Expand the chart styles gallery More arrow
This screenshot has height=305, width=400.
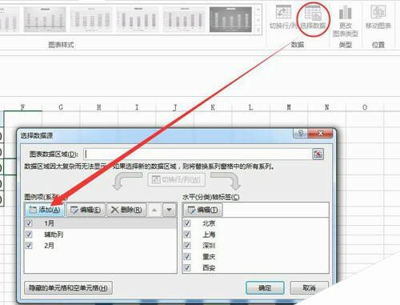point(258,30)
